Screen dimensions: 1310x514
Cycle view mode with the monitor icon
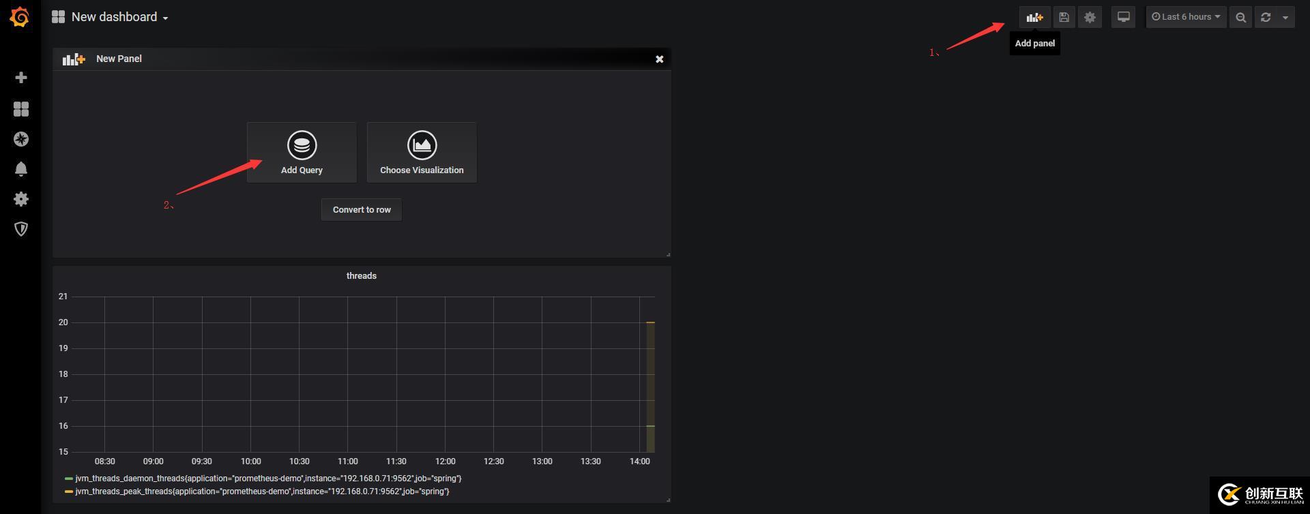1123,17
